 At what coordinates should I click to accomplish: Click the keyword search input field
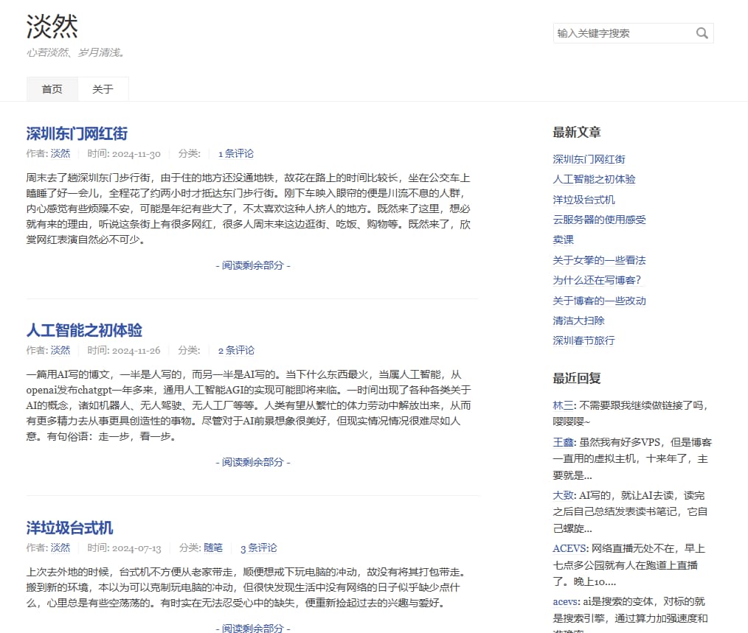(621, 33)
